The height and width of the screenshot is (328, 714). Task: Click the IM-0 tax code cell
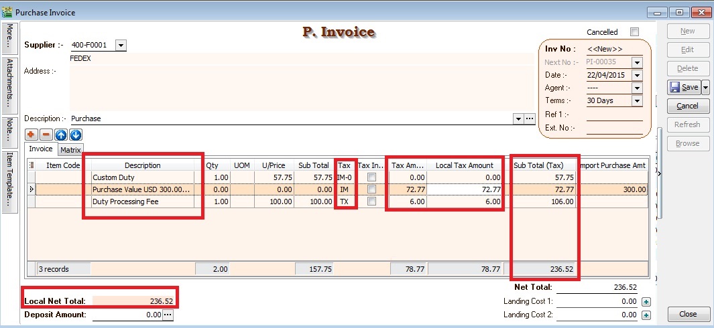[x=344, y=177]
